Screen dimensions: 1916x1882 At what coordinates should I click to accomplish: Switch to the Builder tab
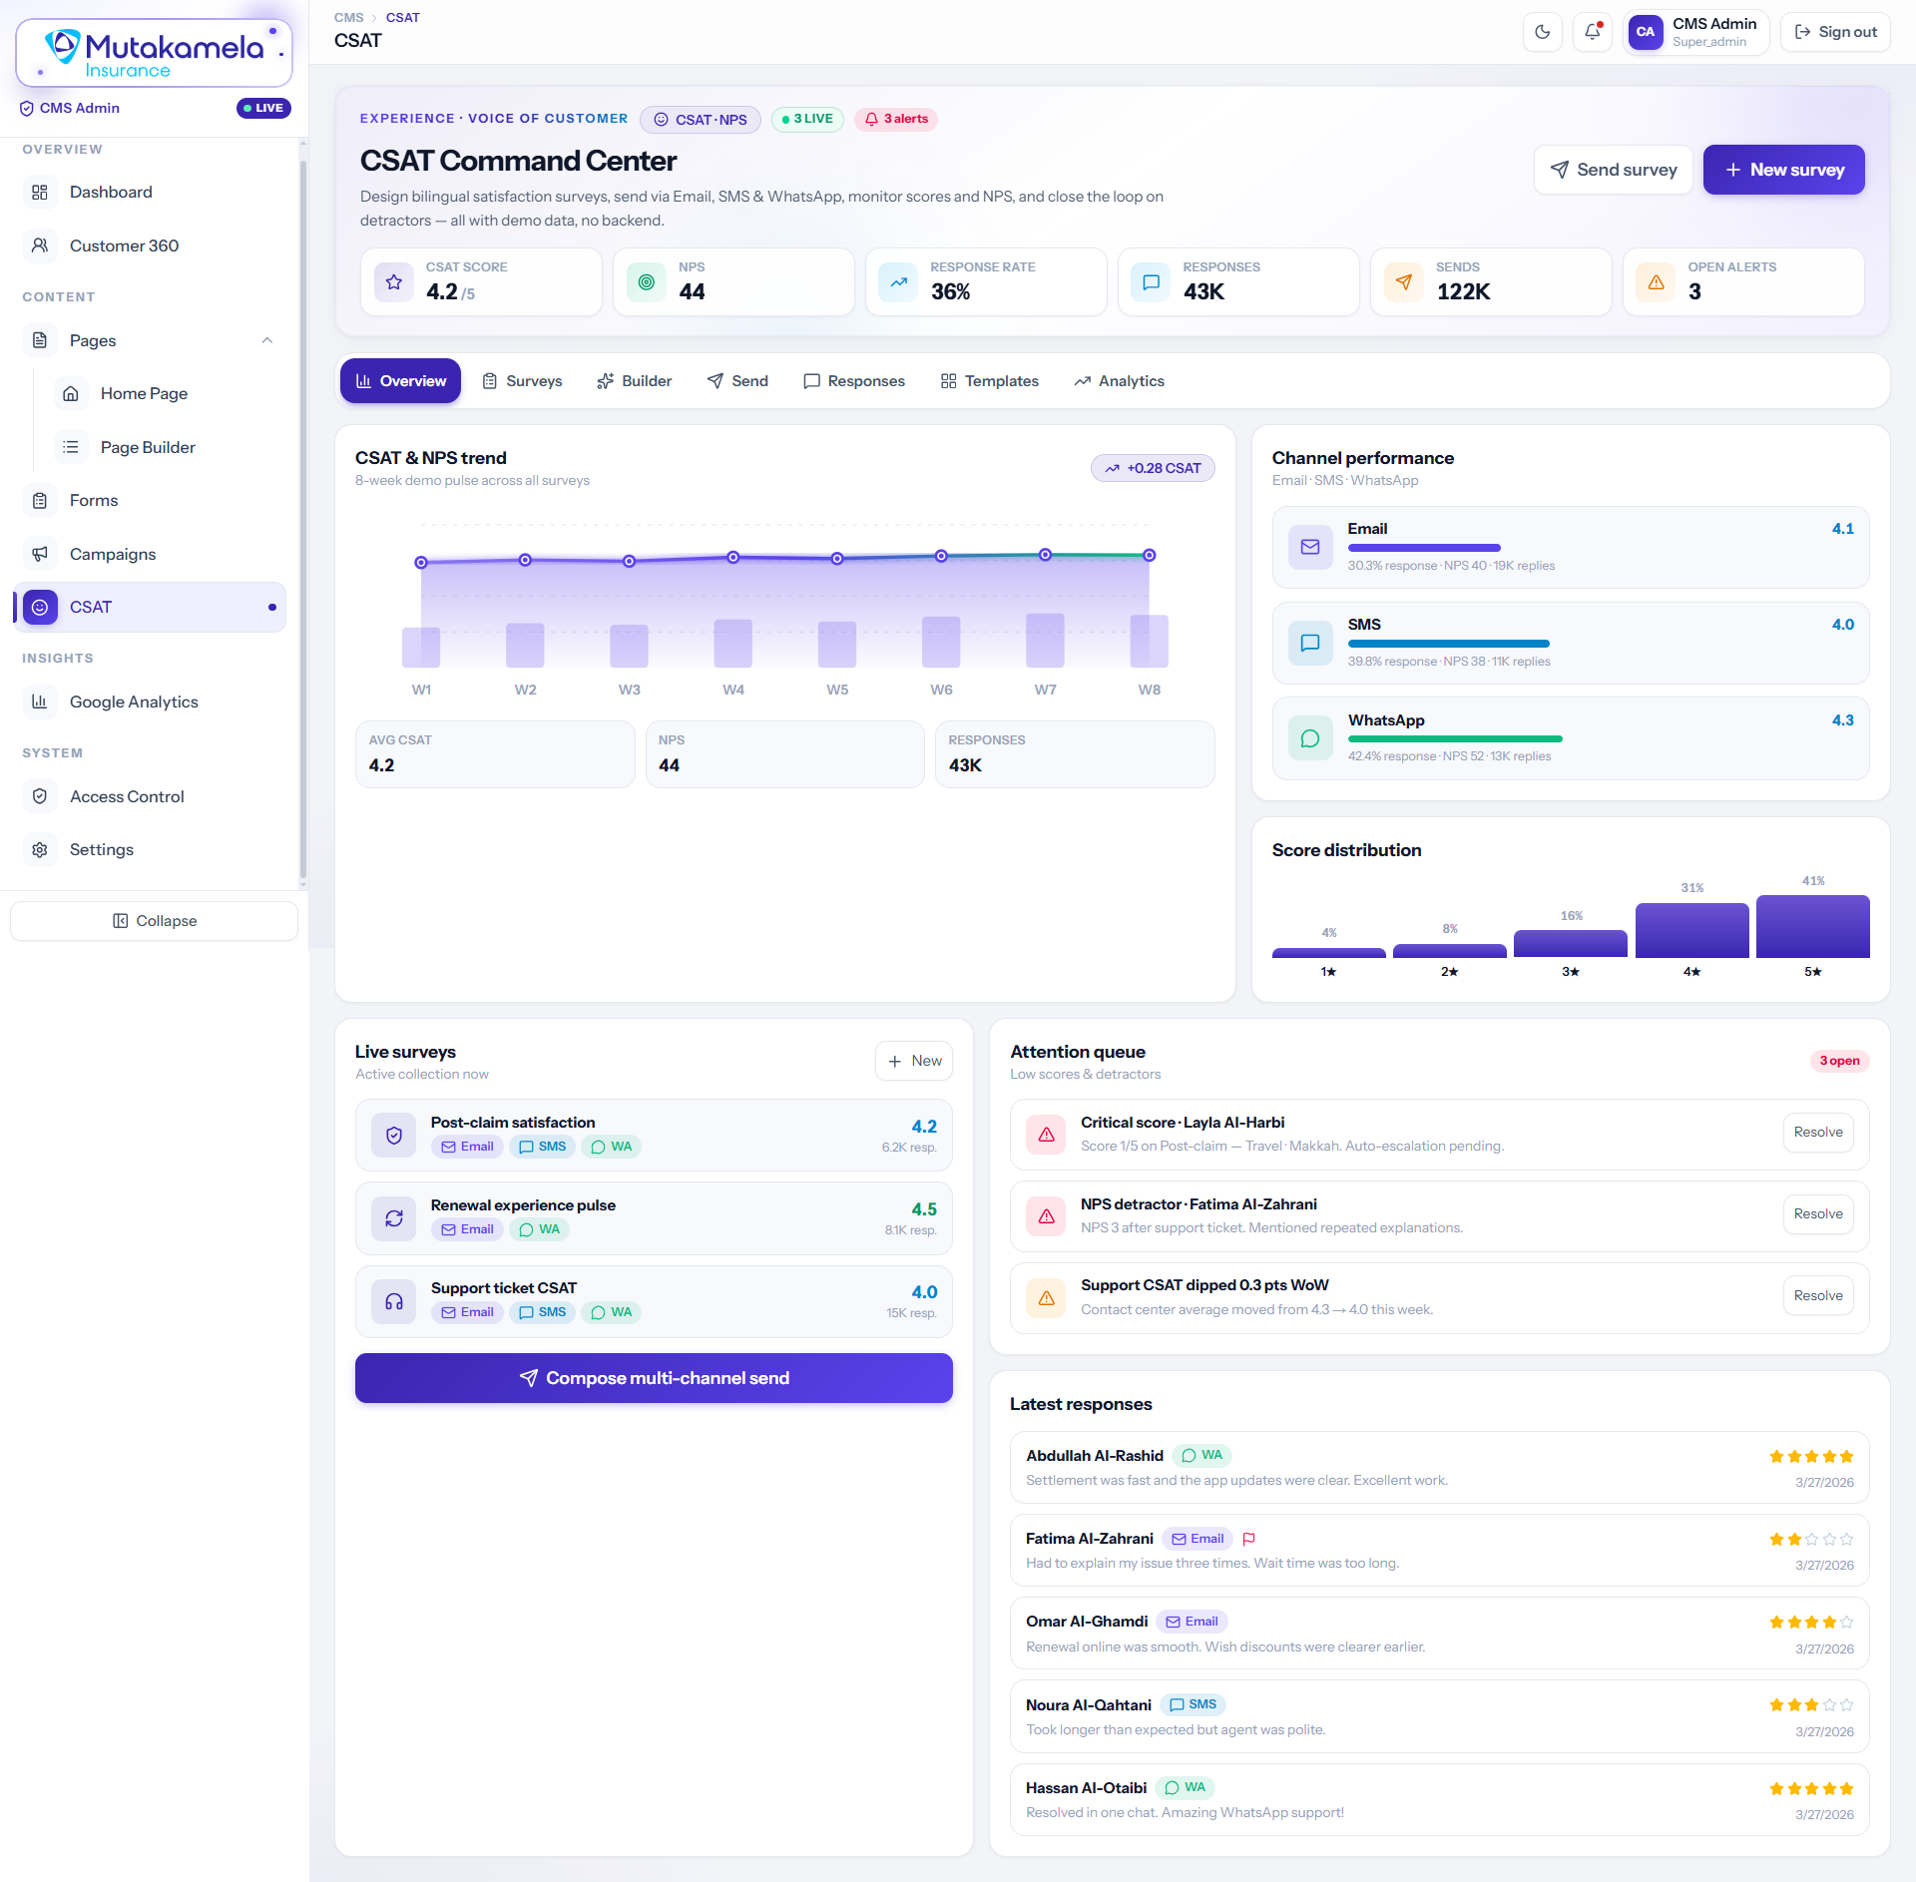click(634, 381)
